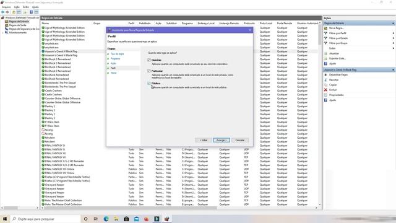
Task: Expand the Monitoramento tree node
Action: point(3,33)
